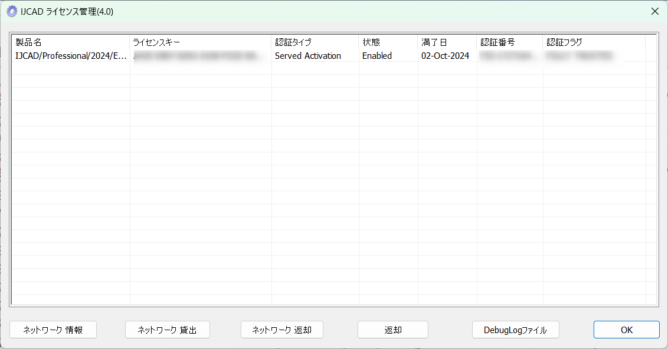Select the ネットワーク 返却 button
Viewport: 668px width, 349px height.
click(282, 330)
